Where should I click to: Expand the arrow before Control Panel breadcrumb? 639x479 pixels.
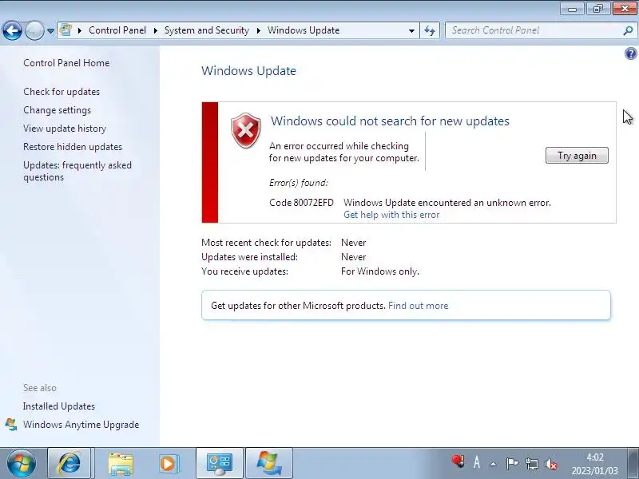pyautogui.click(x=80, y=30)
